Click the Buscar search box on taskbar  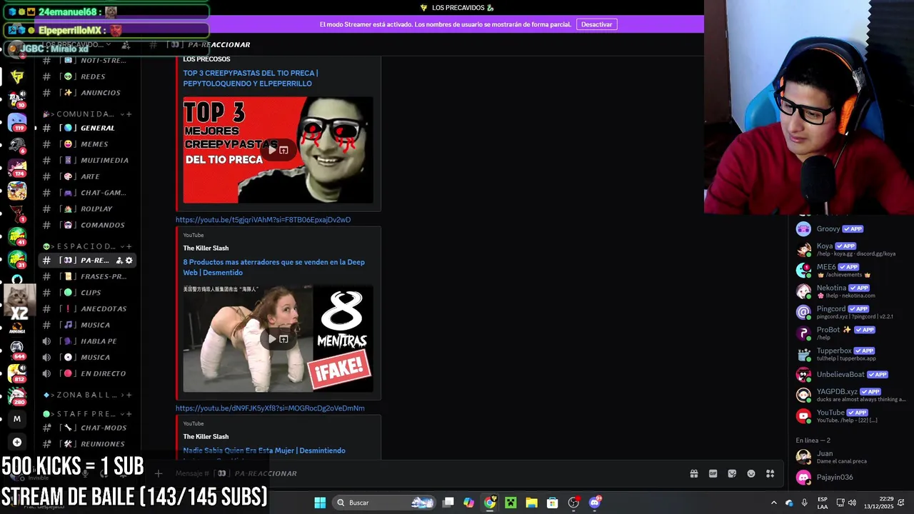(383, 503)
